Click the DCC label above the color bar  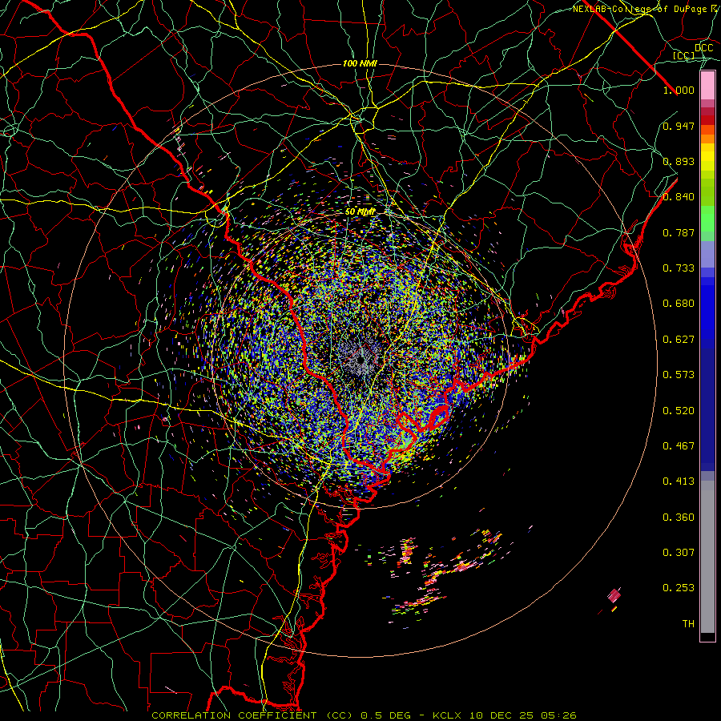[703, 48]
